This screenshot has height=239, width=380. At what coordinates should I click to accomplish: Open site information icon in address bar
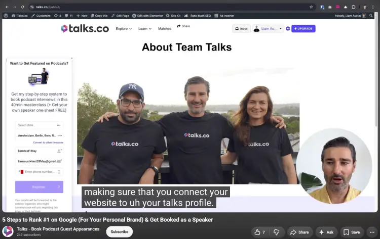(32, 7)
